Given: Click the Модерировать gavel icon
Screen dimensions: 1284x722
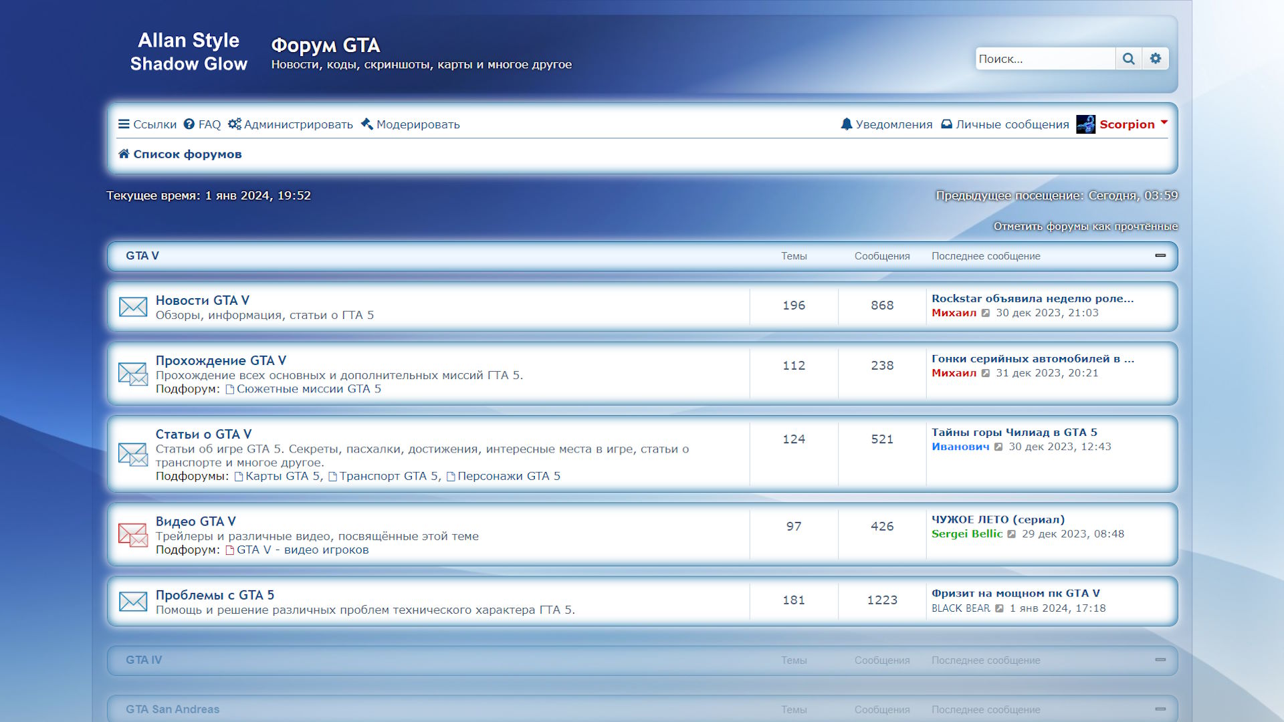Looking at the screenshot, I should click(x=366, y=124).
